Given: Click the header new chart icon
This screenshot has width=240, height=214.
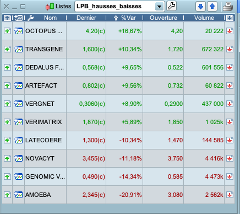Looking at the screenshot, I should coord(18,18).
